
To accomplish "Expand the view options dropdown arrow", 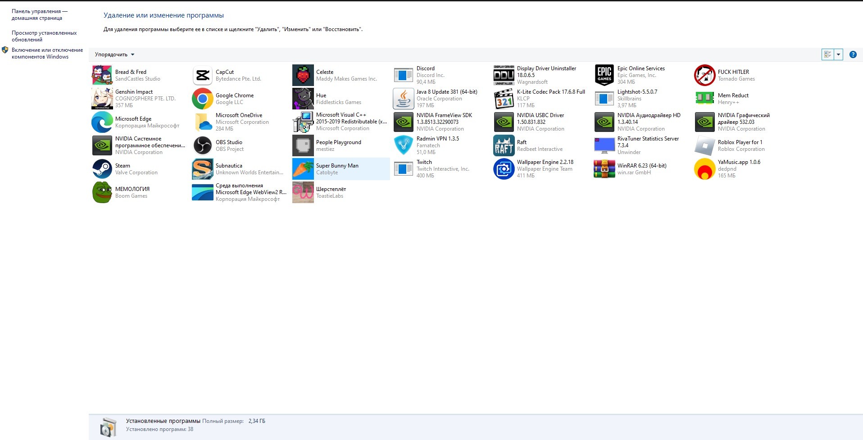I will click(x=838, y=54).
